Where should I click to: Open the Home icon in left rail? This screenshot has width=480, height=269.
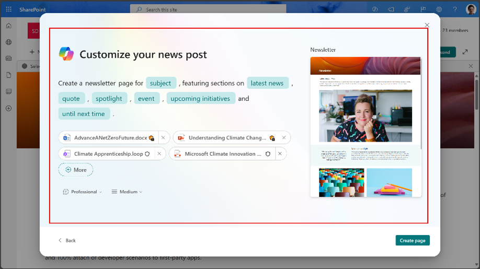point(8,26)
